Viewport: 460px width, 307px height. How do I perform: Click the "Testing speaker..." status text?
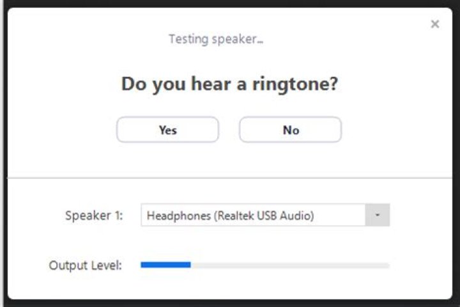pos(216,39)
